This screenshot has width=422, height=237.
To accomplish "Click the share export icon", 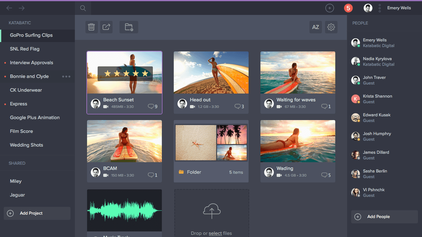I will pos(106,27).
